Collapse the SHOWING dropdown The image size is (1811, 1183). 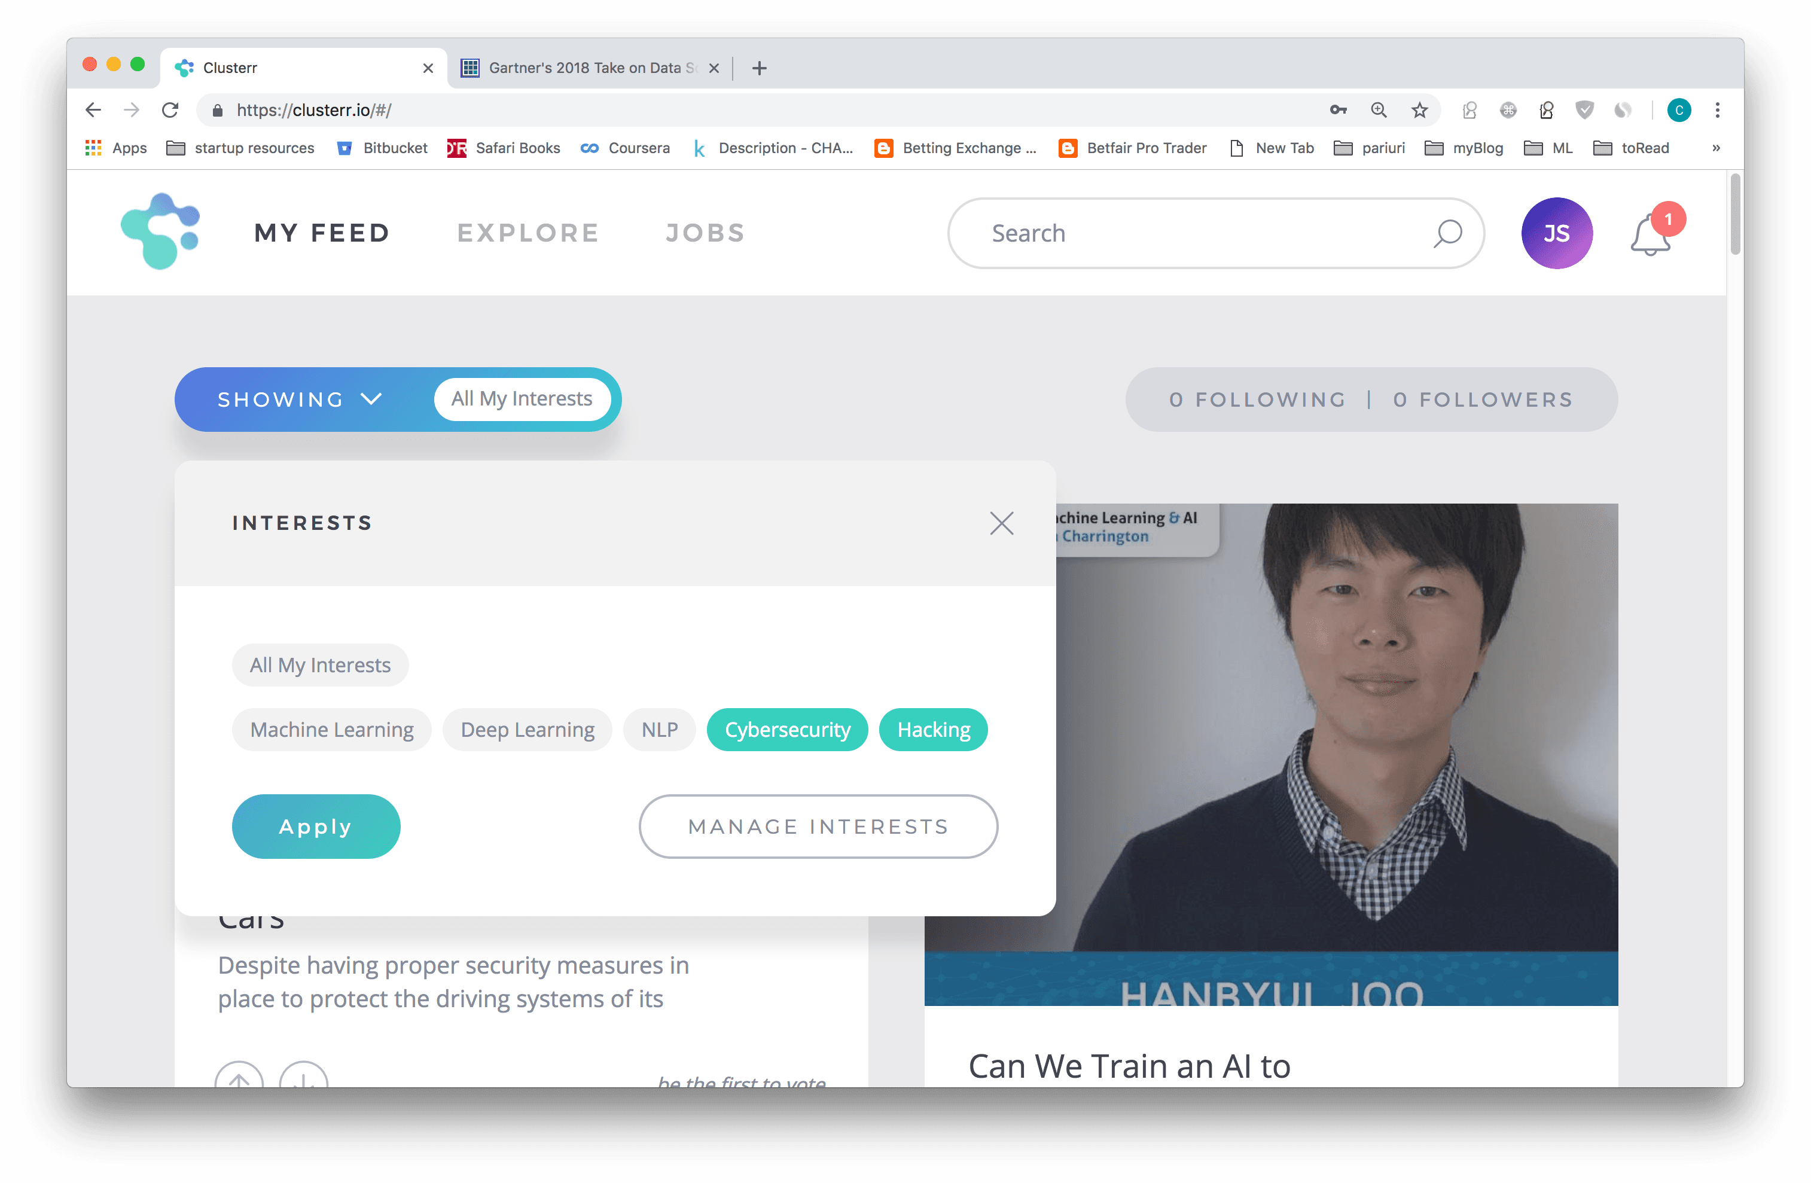click(300, 400)
